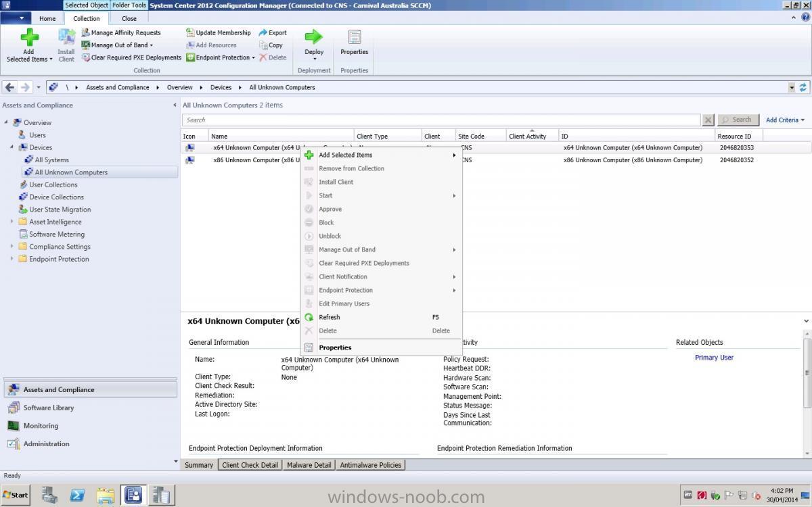The image size is (812, 507).
Task: Open Client Notification submenu in context menu
Action: pos(381,276)
